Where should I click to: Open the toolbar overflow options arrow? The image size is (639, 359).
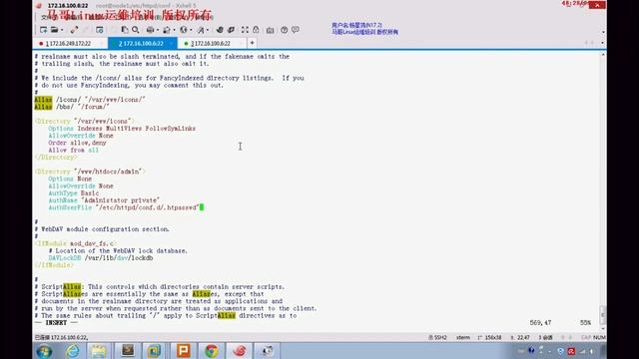(603, 31)
